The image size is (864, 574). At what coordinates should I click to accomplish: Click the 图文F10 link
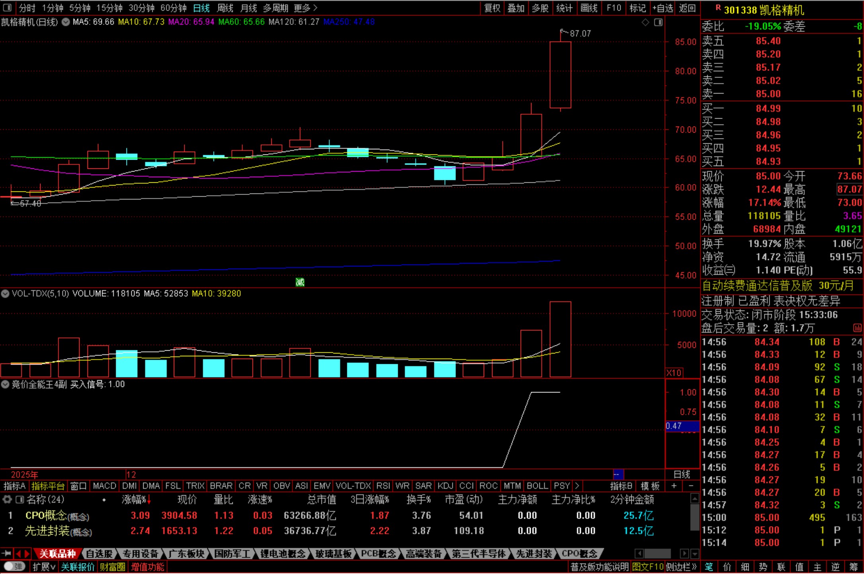coord(648,566)
